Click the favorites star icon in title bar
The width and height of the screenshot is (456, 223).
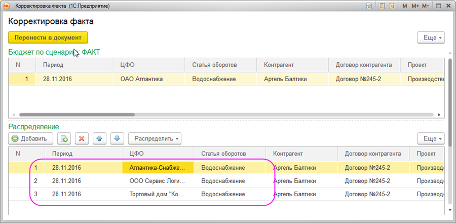tap(368, 6)
